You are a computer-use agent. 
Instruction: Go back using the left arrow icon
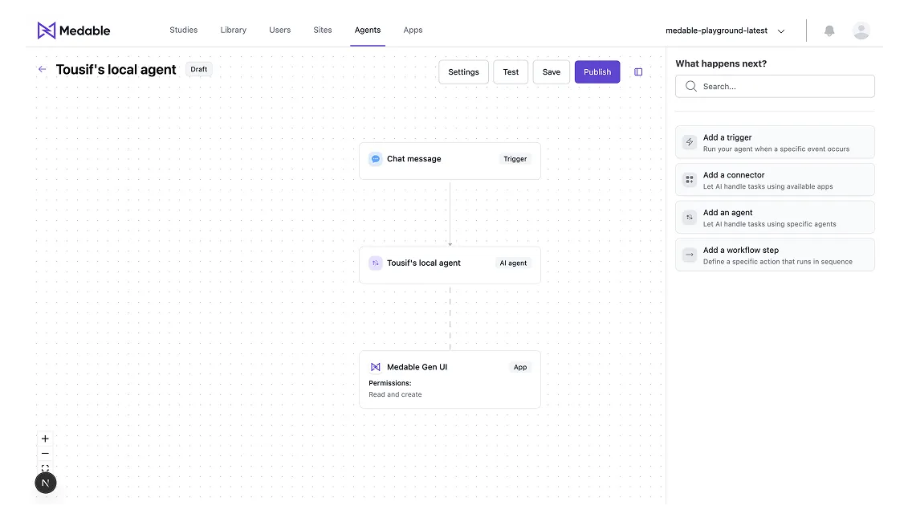(42, 69)
